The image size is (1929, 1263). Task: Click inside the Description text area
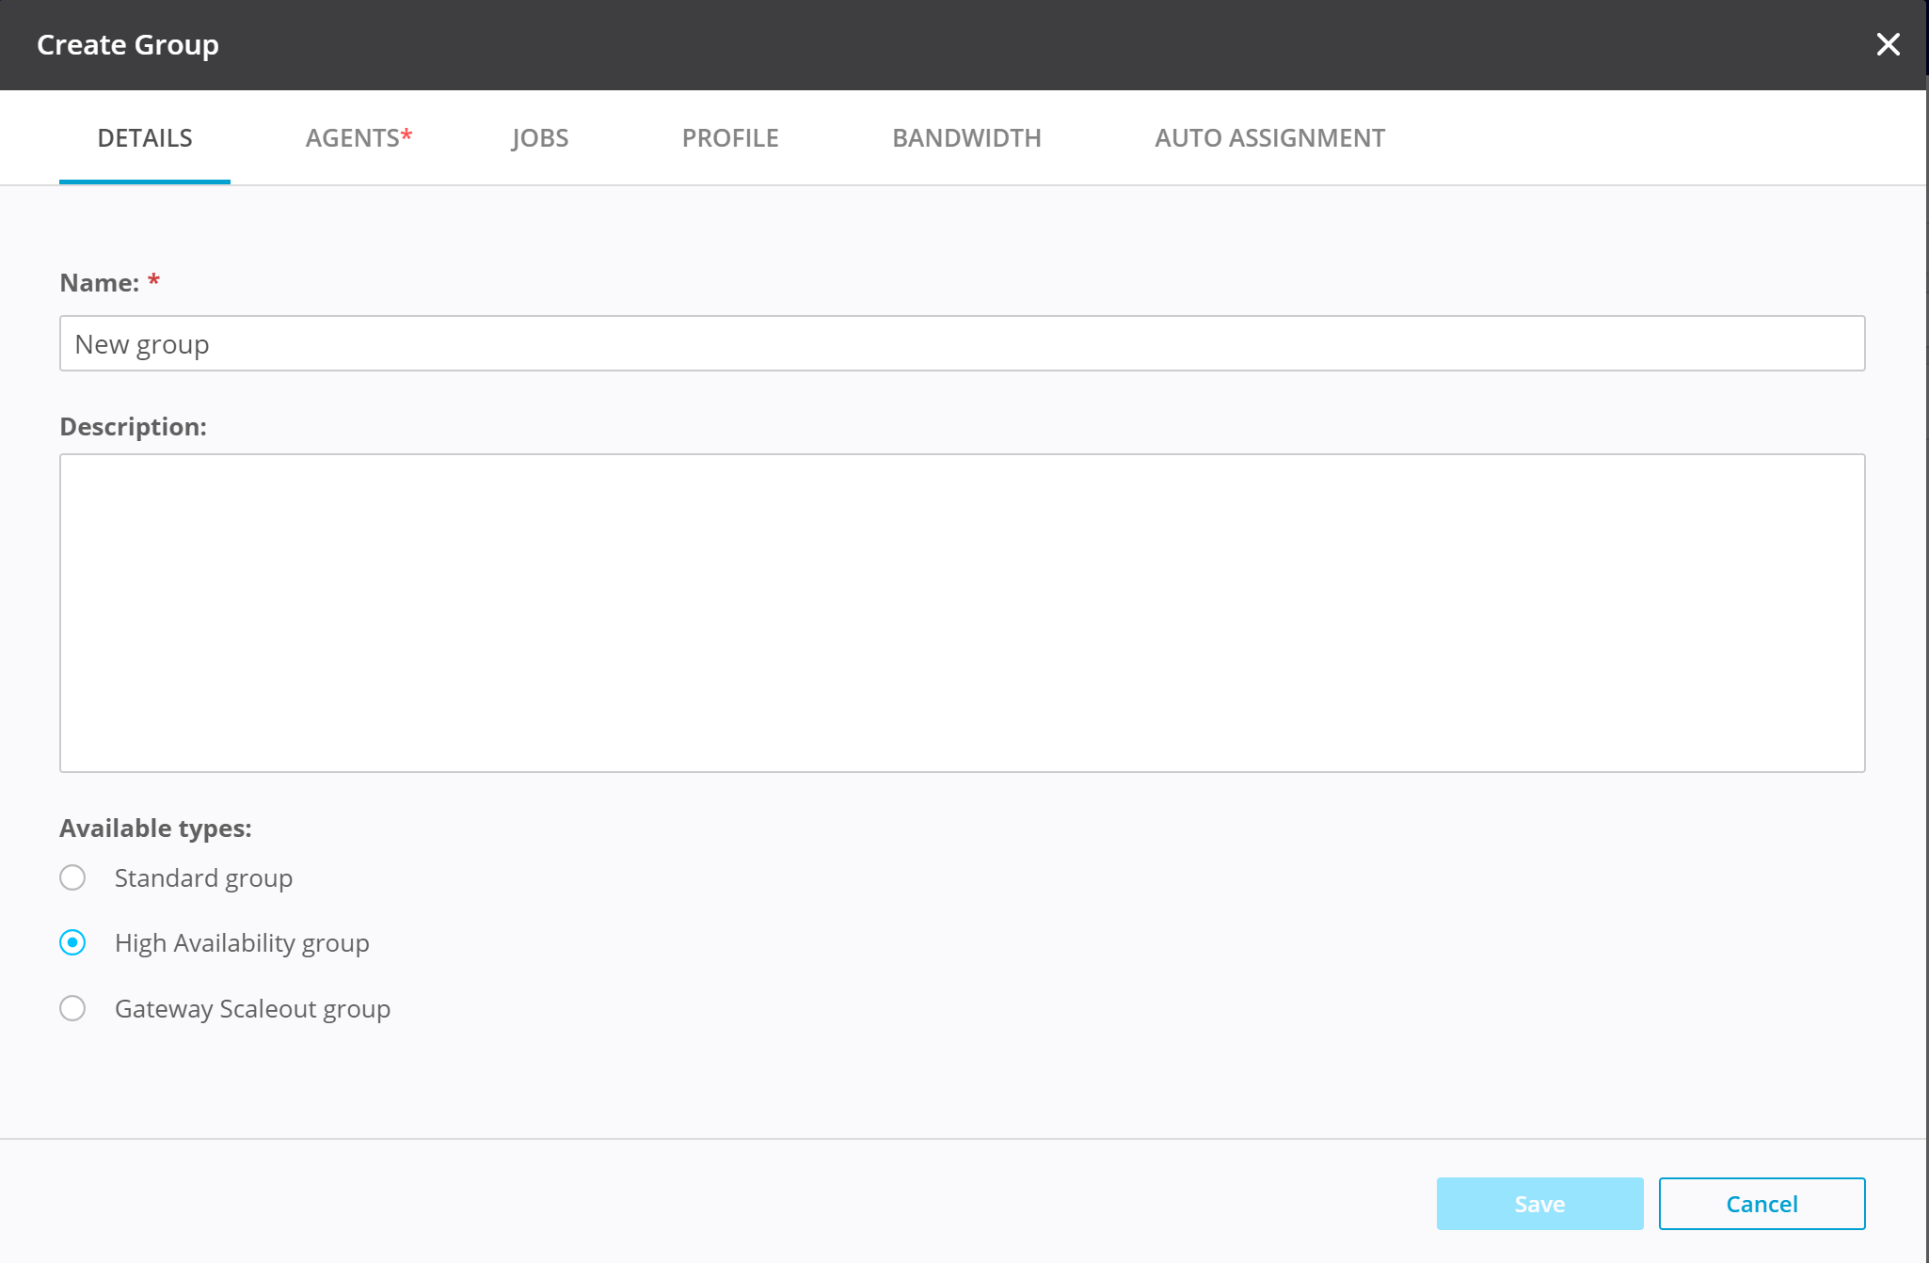962,613
